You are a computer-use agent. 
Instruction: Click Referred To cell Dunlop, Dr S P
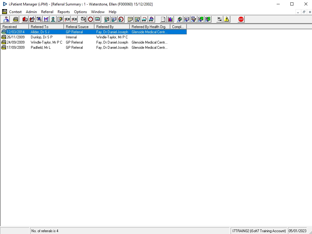click(41, 37)
